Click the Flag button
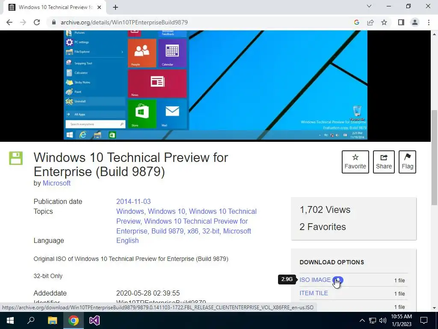Viewport: 438px width, 329px height. [x=407, y=162]
